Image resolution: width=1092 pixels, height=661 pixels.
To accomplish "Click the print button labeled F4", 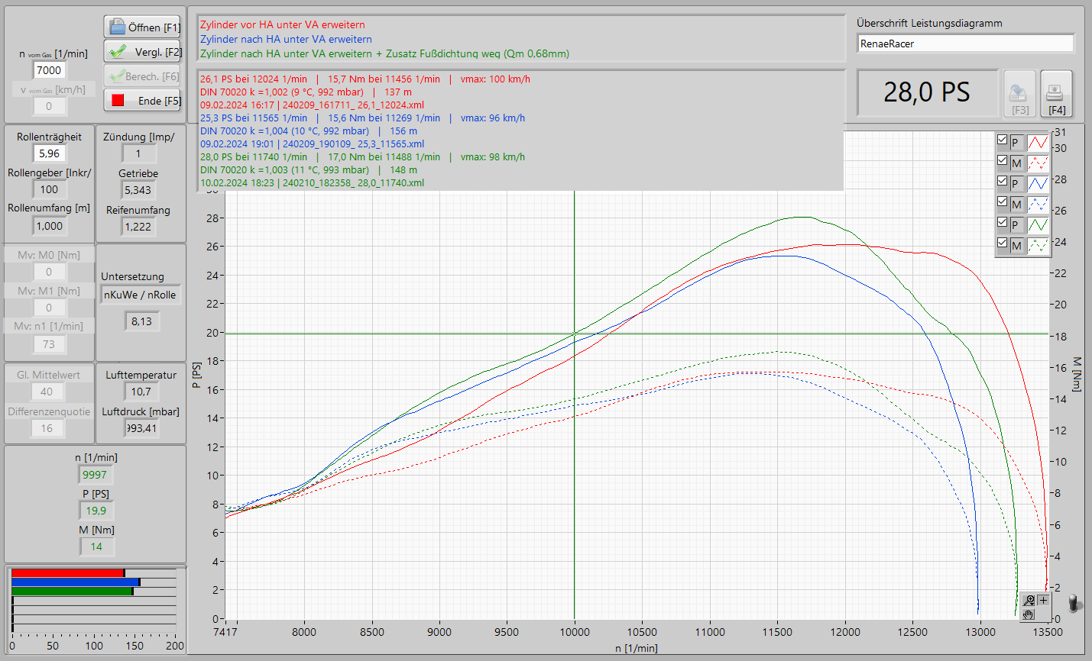I will (x=1056, y=94).
